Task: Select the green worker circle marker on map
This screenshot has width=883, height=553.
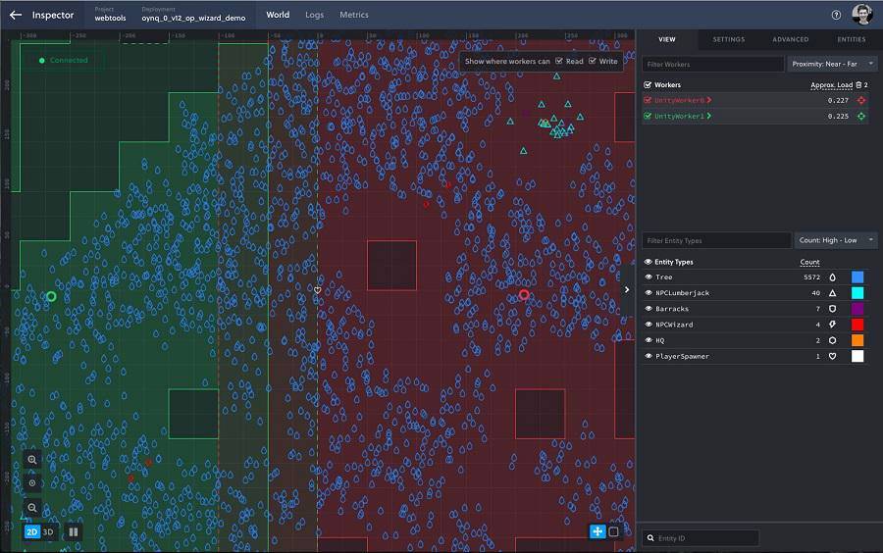Action: pos(51,296)
